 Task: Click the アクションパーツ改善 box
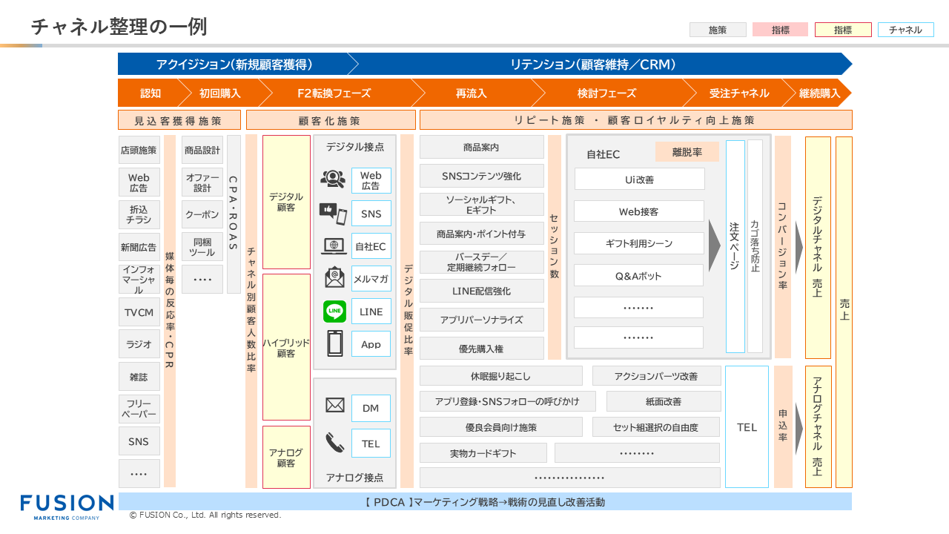(656, 376)
